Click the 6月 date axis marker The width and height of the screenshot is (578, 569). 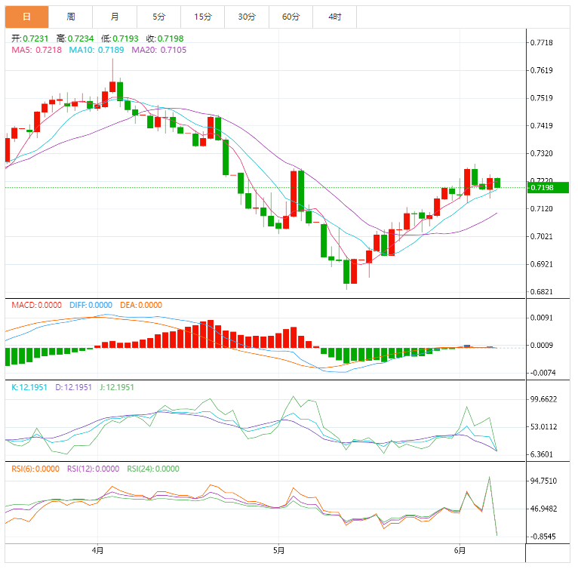tap(460, 551)
